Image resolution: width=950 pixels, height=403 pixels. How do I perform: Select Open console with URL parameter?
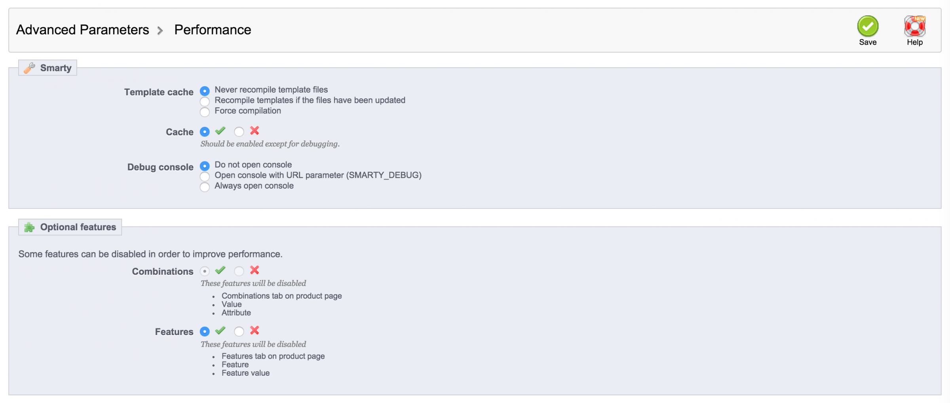click(205, 176)
